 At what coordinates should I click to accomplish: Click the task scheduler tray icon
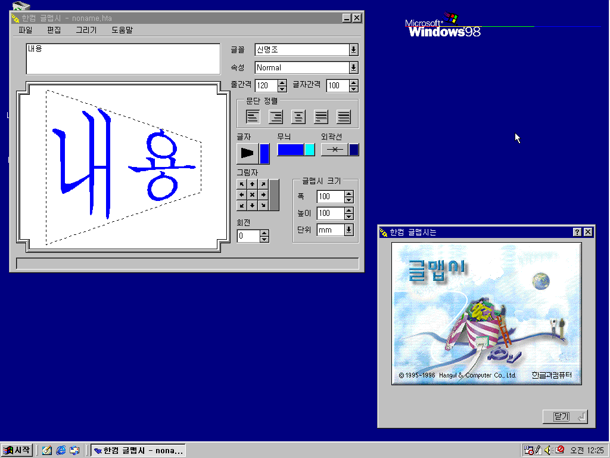coord(528,450)
